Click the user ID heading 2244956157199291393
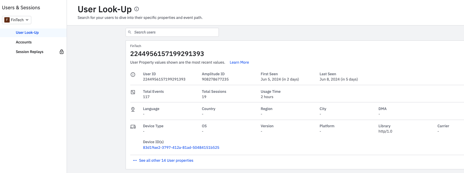 pyautogui.click(x=167, y=54)
